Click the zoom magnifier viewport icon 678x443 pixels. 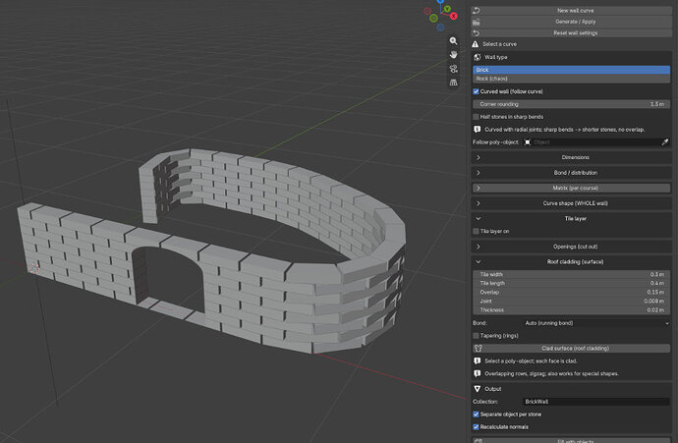click(453, 40)
